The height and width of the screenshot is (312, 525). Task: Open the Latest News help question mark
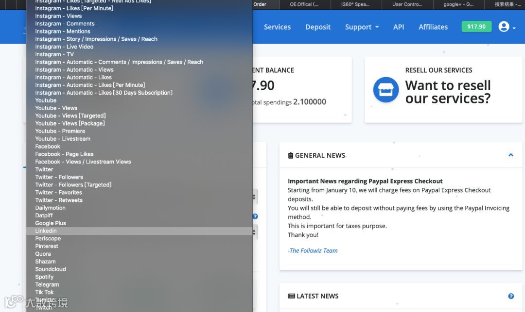(511, 296)
